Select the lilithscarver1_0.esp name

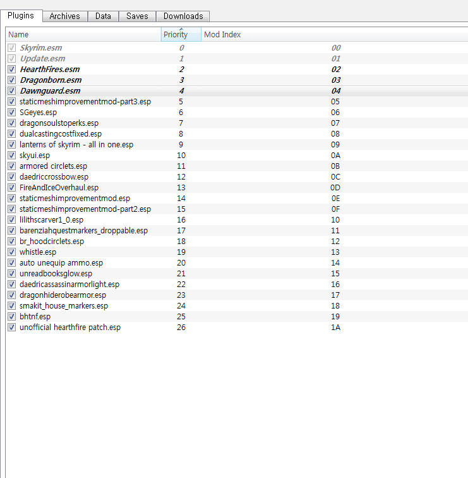coord(51,220)
